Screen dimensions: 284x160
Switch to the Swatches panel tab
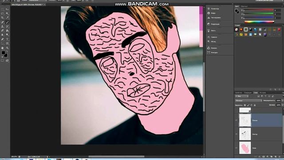coord(244,6)
